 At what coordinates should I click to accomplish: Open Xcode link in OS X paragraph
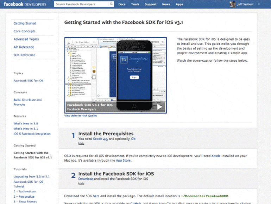click(216, 156)
